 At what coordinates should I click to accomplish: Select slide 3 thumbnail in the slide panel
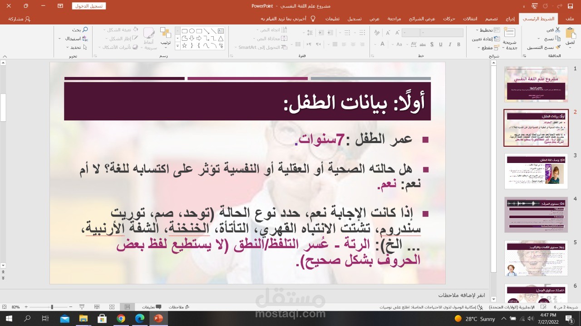coord(536,171)
